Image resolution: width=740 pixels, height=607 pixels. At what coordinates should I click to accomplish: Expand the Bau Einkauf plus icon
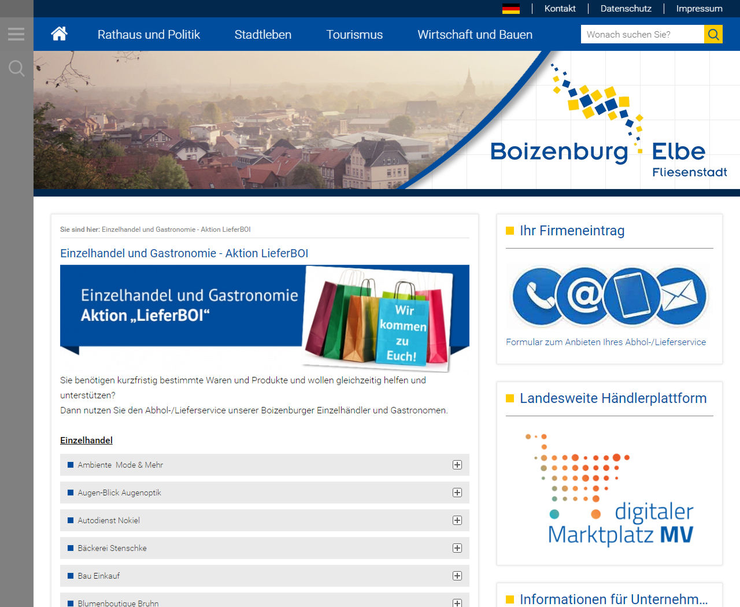coord(457,576)
